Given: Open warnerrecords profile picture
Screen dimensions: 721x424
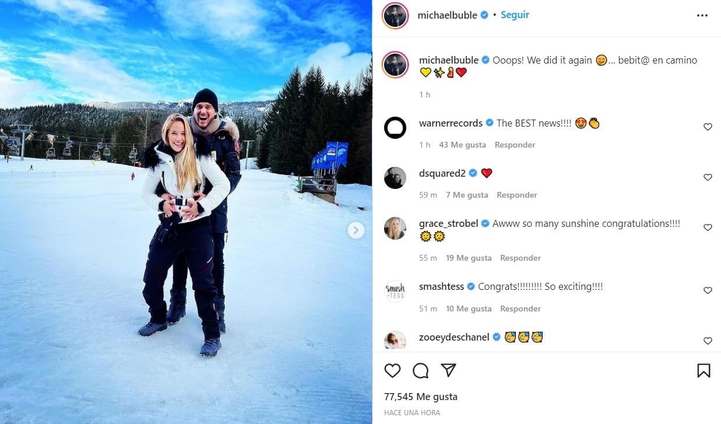Looking at the screenshot, I should [x=395, y=128].
